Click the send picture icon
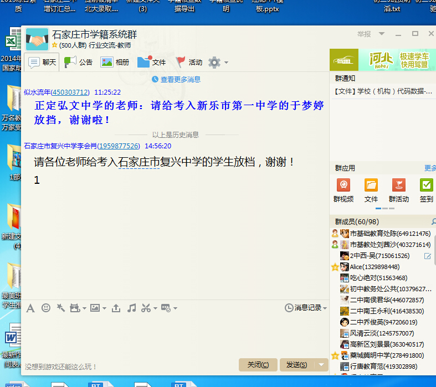The image size is (436, 387). [x=95, y=308]
